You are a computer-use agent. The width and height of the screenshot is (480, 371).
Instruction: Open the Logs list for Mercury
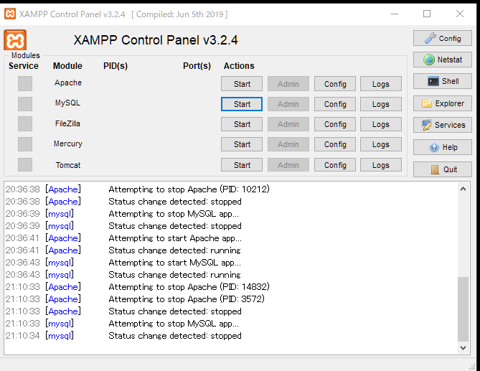(381, 144)
